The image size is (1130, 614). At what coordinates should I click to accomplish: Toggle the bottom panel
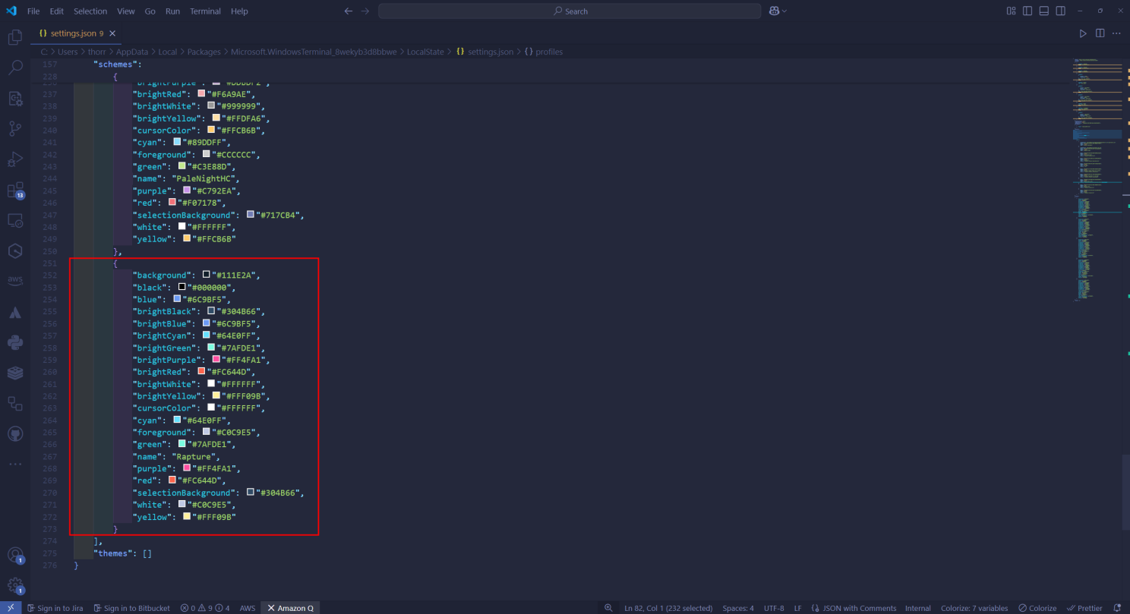coord(1044,11)
